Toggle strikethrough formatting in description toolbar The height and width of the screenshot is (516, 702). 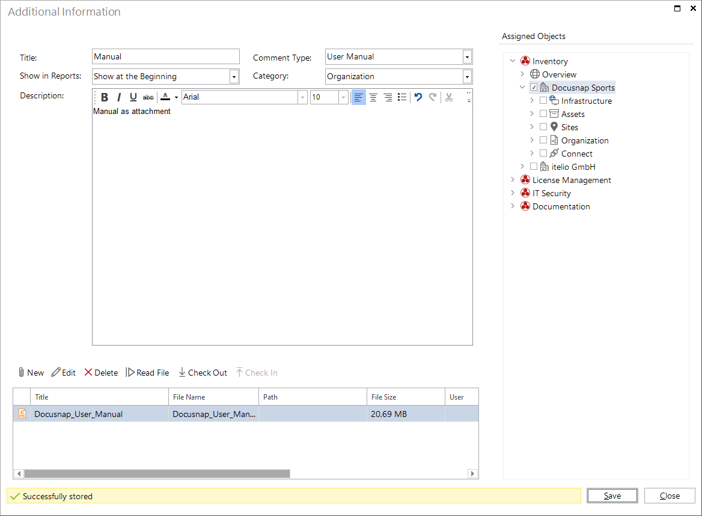[148, 97]
